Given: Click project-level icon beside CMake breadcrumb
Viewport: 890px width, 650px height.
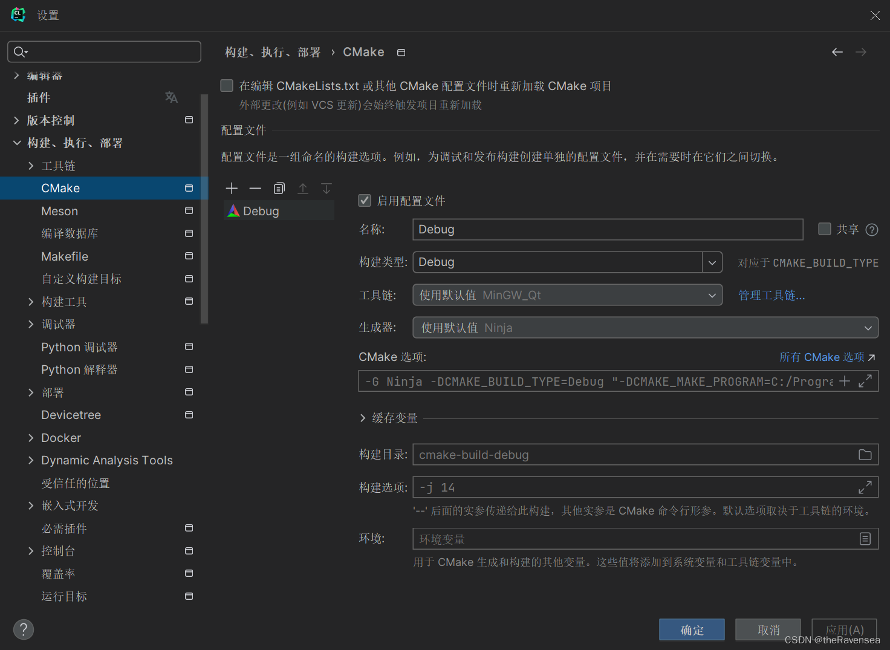Looking at the screenshot, I should pyautogui.click(x=401, y=53).
